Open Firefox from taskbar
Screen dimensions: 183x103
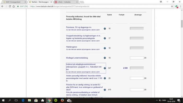pyautogui.click(x=62, y=100)
